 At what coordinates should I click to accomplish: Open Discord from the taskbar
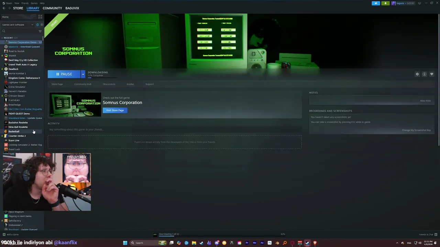click(217, 243)
